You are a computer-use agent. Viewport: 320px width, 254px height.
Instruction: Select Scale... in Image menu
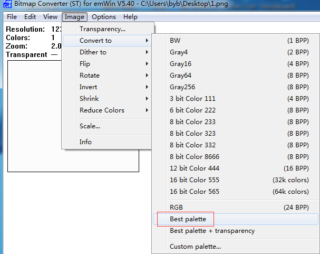108,126
